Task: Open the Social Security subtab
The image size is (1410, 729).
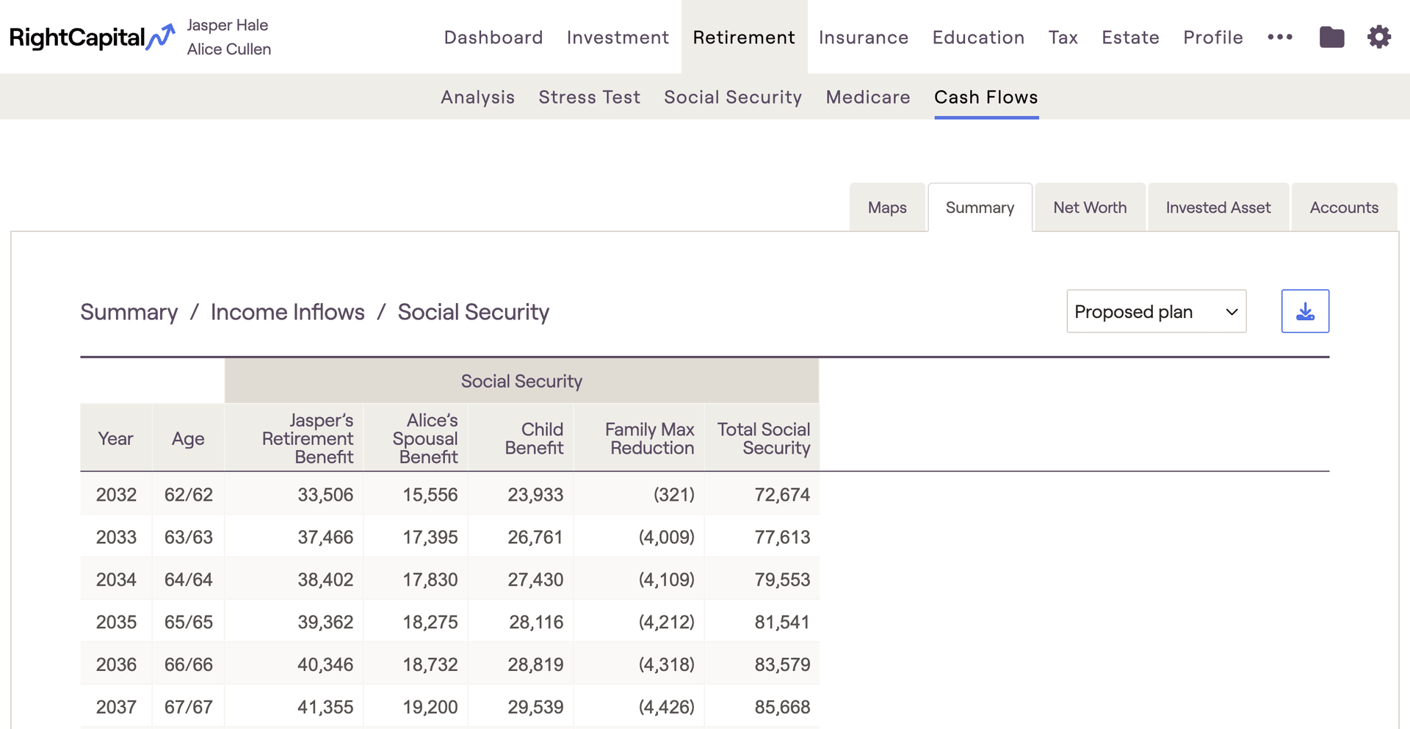Action: (732, 97)
